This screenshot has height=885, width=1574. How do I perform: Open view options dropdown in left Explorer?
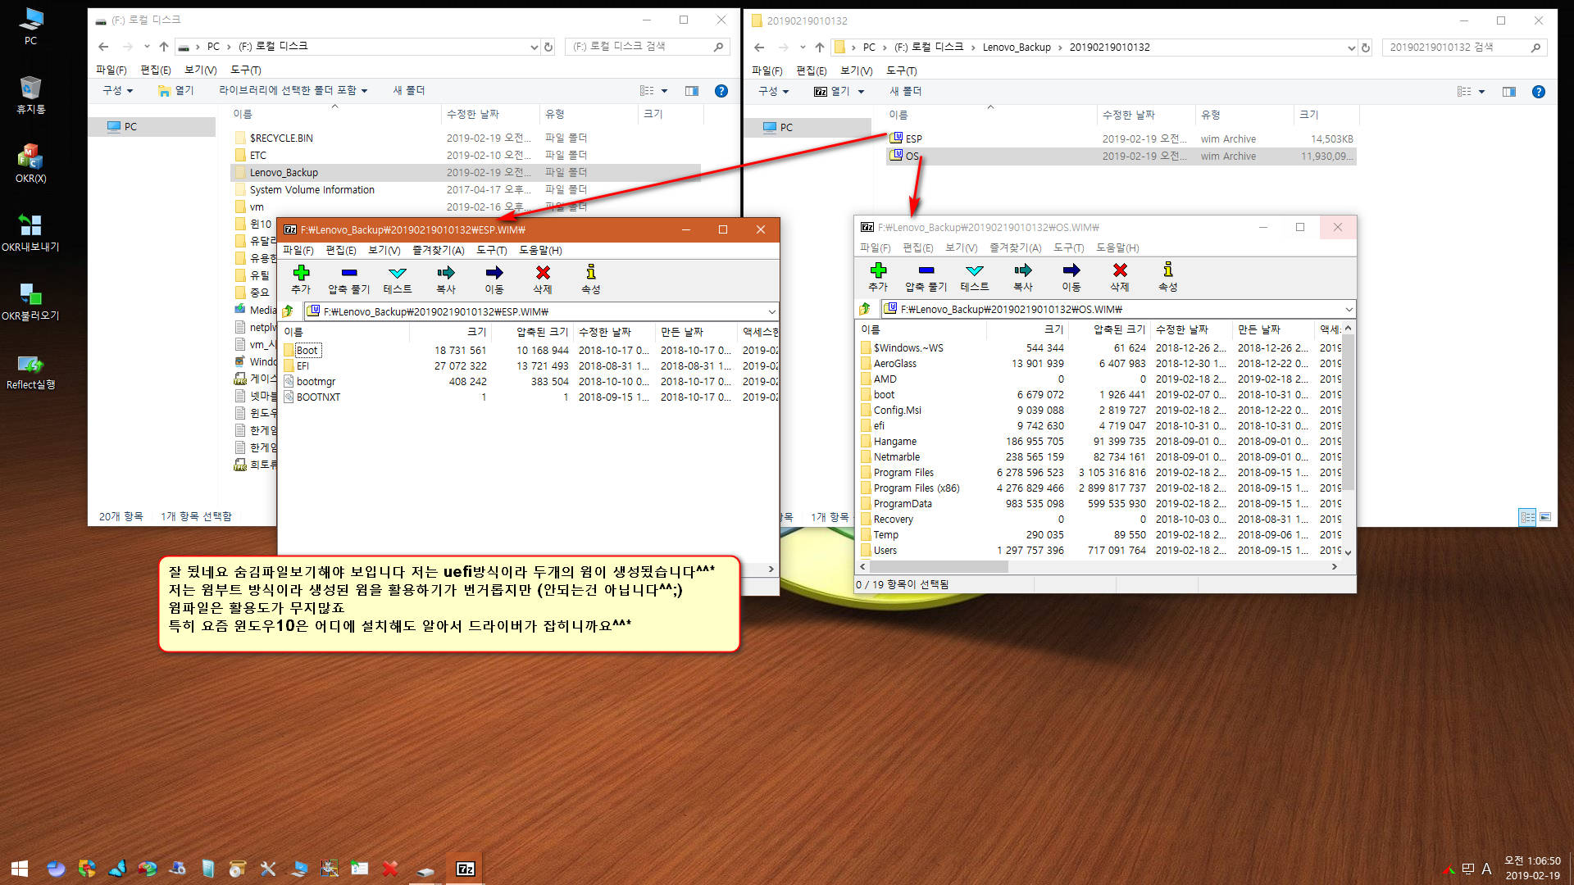pos(664,91)
